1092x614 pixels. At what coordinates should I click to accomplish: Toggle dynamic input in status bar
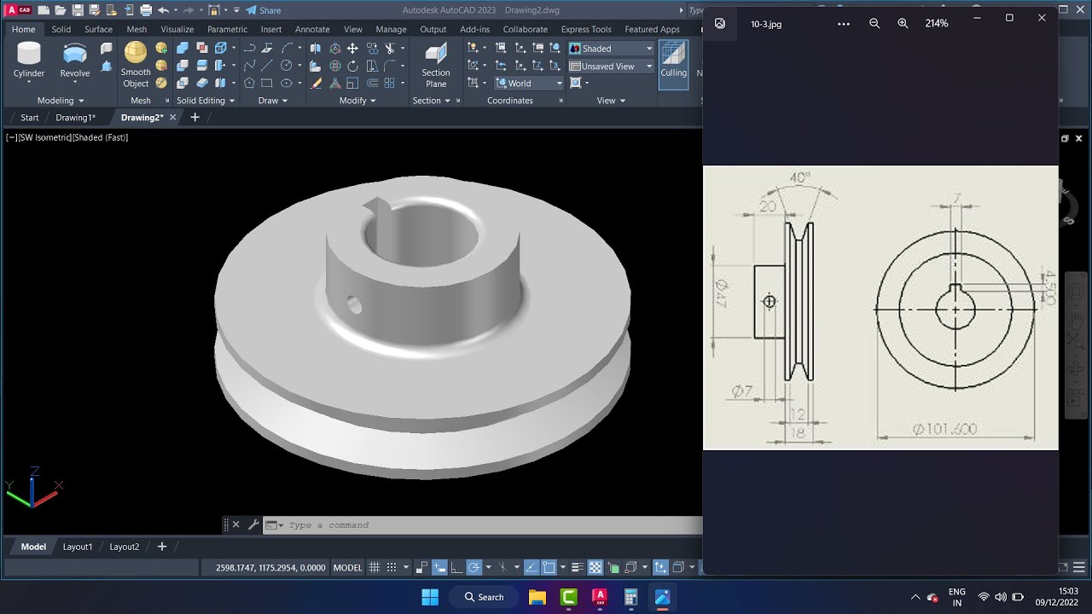[439, 567]
